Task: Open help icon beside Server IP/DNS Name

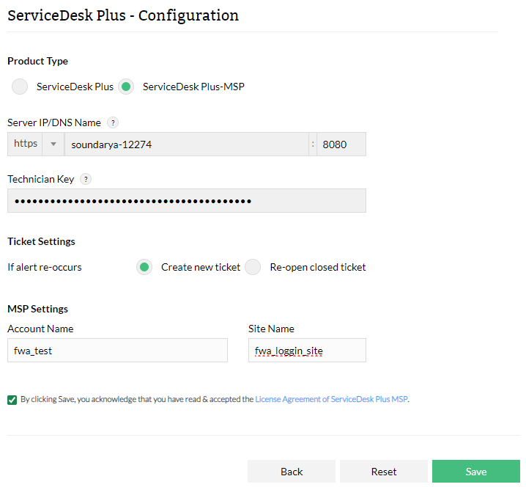Action: pyautogui.click(x=113, y=122)
